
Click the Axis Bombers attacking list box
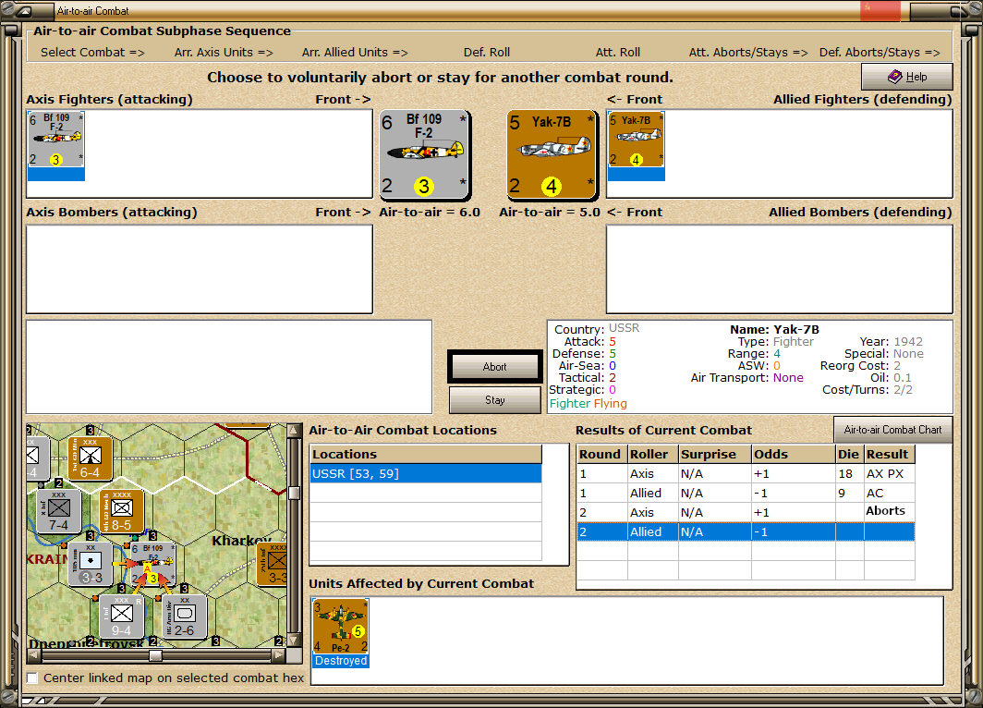[x=200, y=269]
